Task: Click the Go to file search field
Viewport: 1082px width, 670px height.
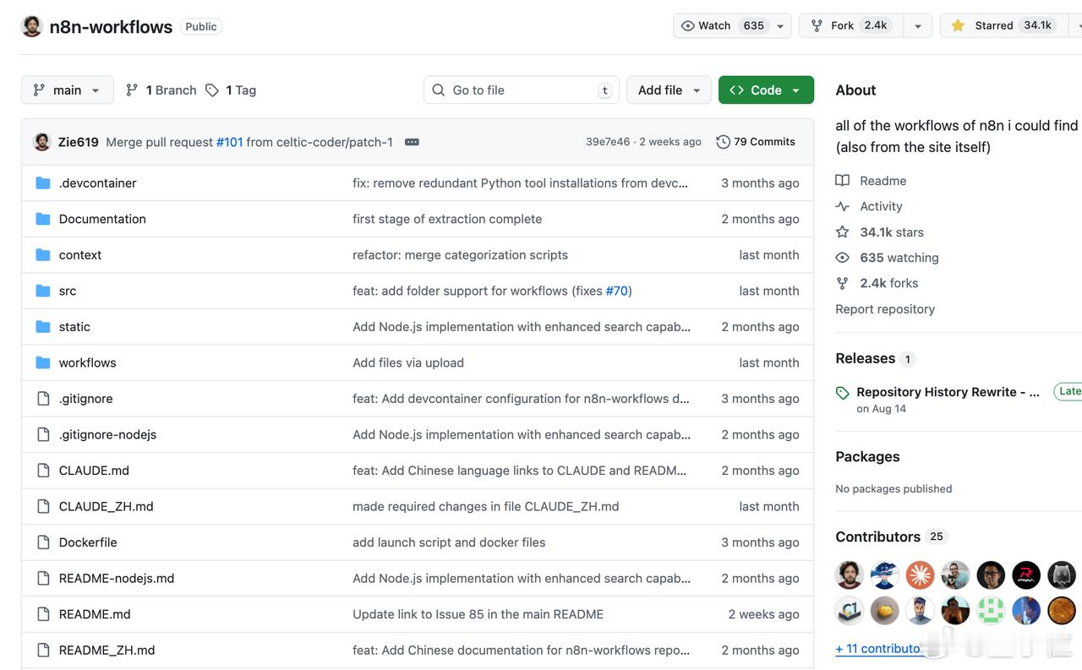Action: pyautogui.click(x=522, y=90)
